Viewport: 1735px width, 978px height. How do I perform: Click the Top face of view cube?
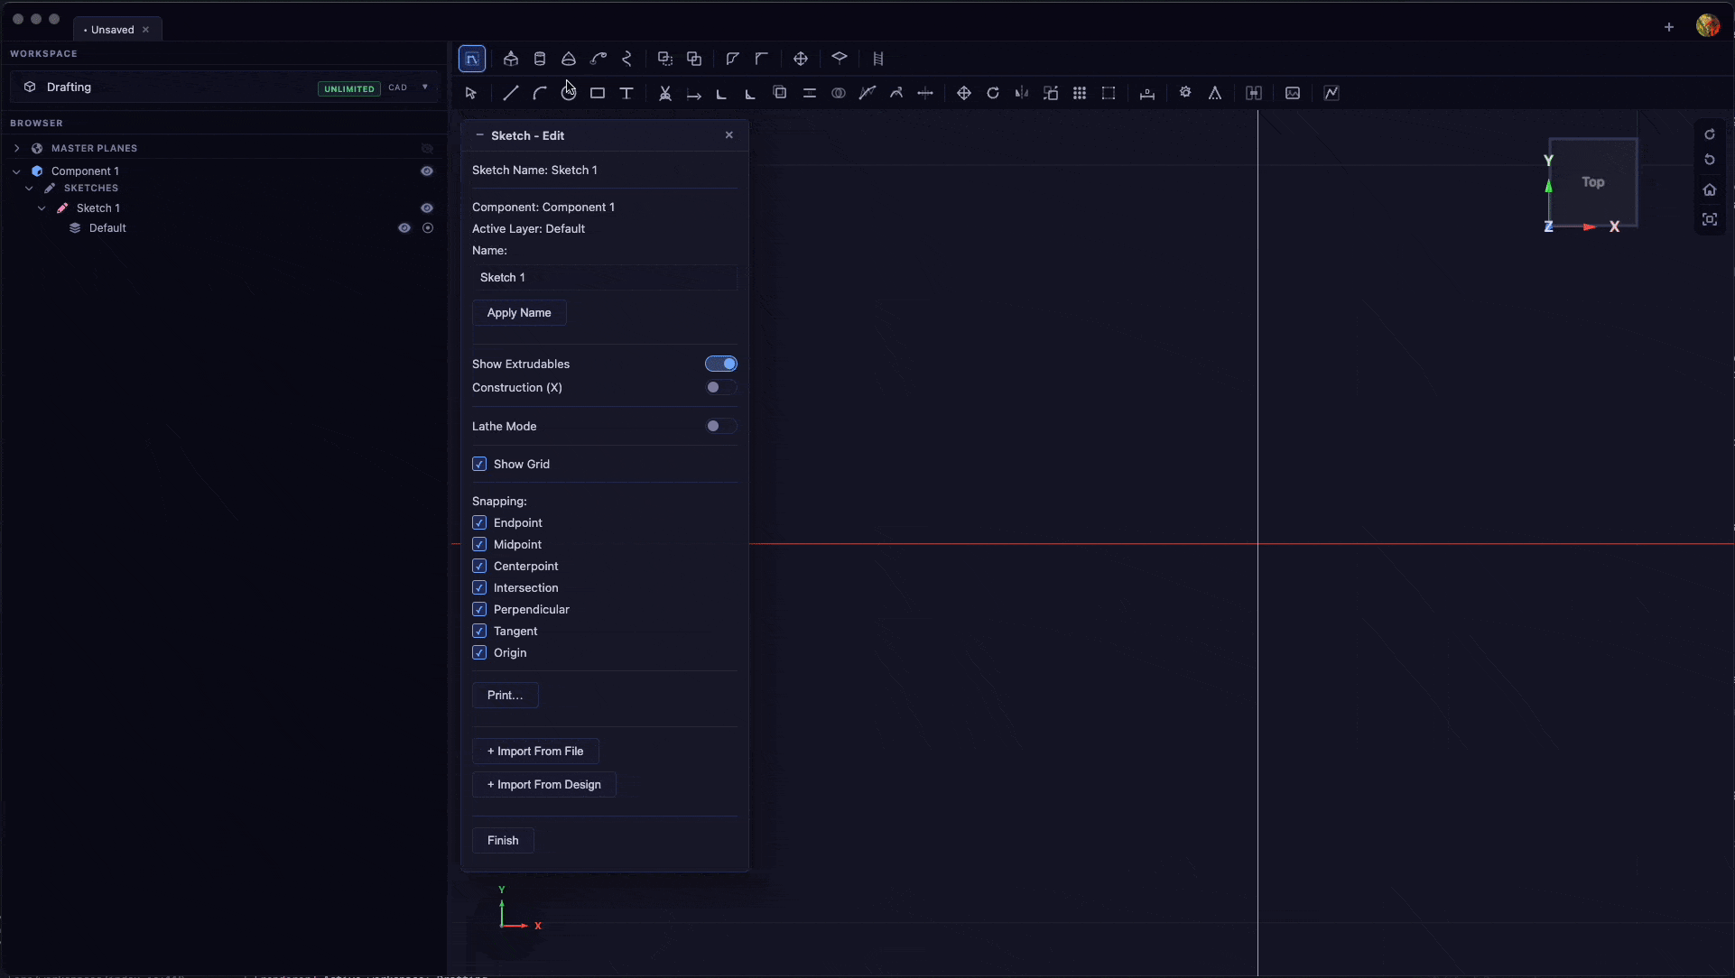click(x=1592, y=182)
